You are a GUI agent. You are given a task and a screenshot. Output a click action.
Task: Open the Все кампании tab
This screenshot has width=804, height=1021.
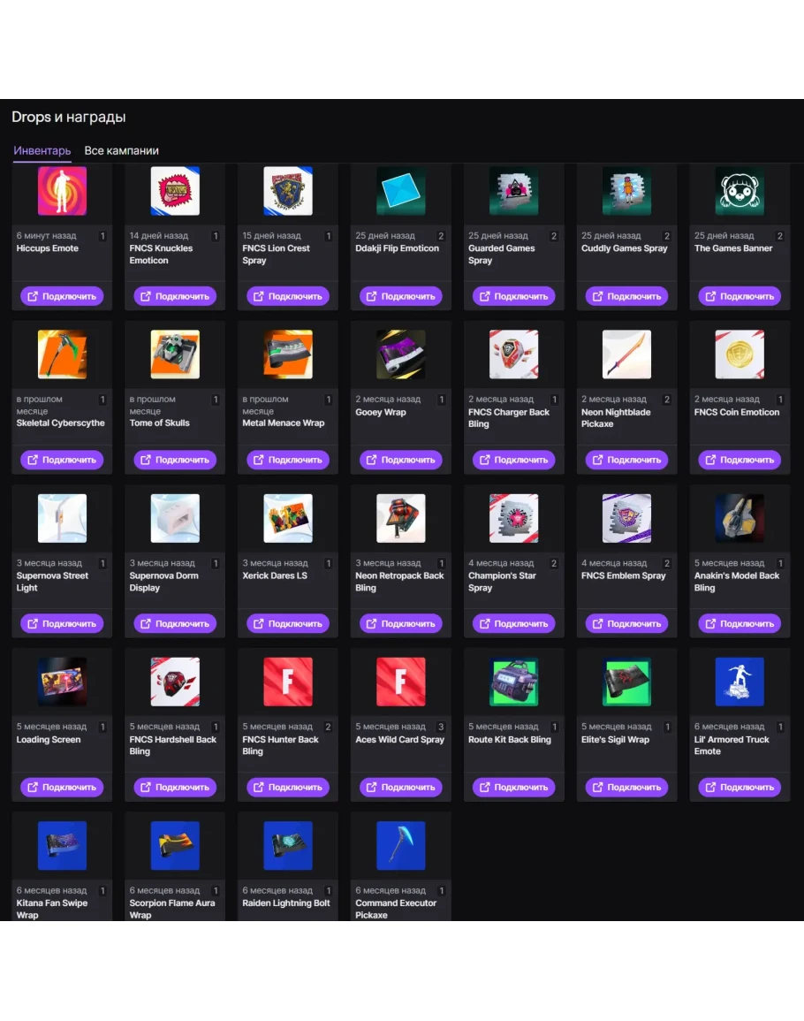[x=121, y=151]
